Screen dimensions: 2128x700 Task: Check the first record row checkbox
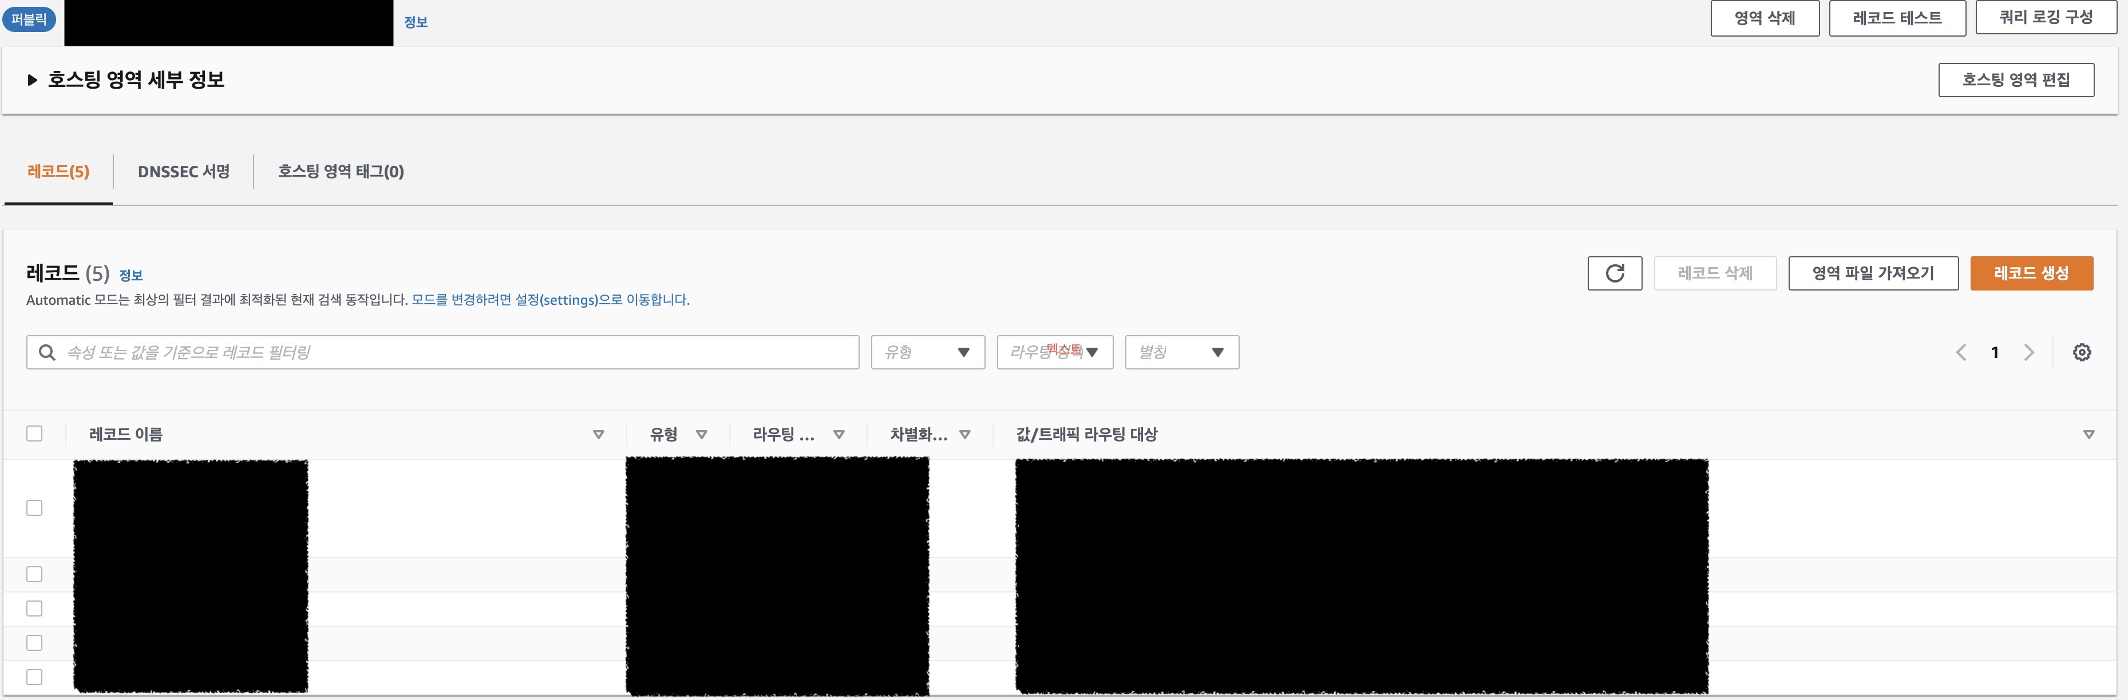click(35, 508)
